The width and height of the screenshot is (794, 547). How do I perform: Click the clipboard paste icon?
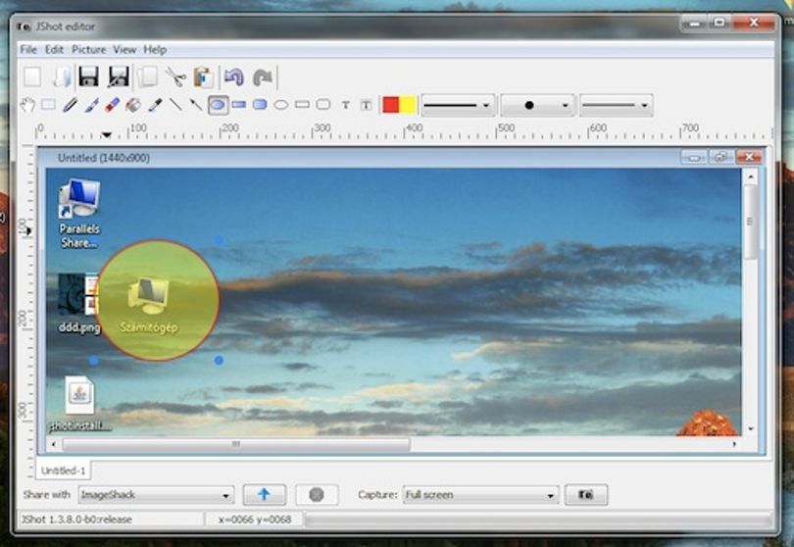click(203, 77)
